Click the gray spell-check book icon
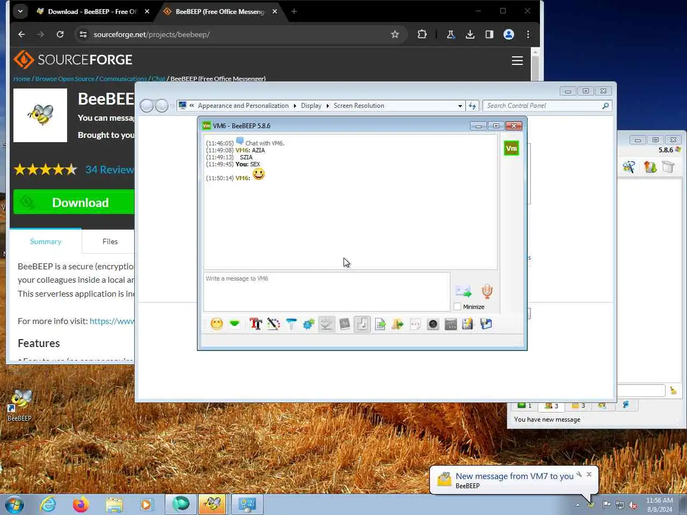This screenshot has height=515, width=687. tap(345, 324)
